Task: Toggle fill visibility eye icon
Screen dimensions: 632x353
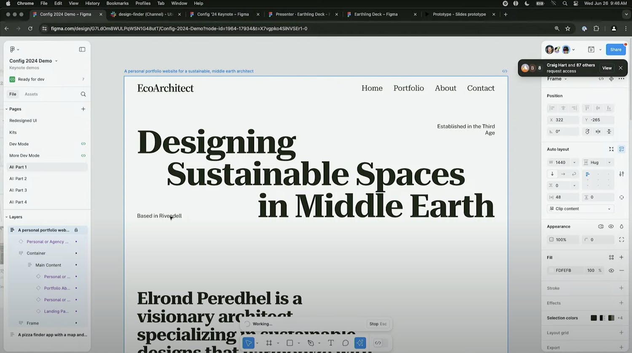Action: click(611, 270)
